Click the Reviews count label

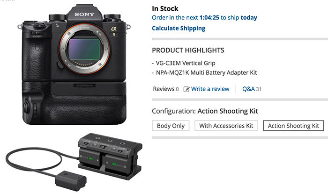(x=166, y=89)
